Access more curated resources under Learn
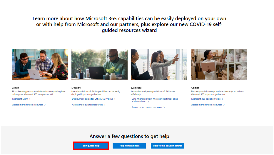Image resolution: width=274 pixels, height=155 pixels. (x=29, y=105)
